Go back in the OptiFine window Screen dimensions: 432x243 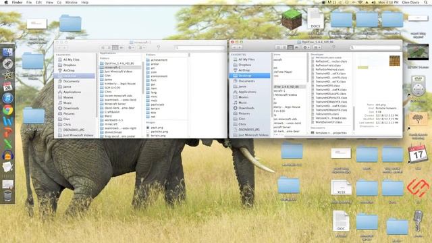click(234, 47)
